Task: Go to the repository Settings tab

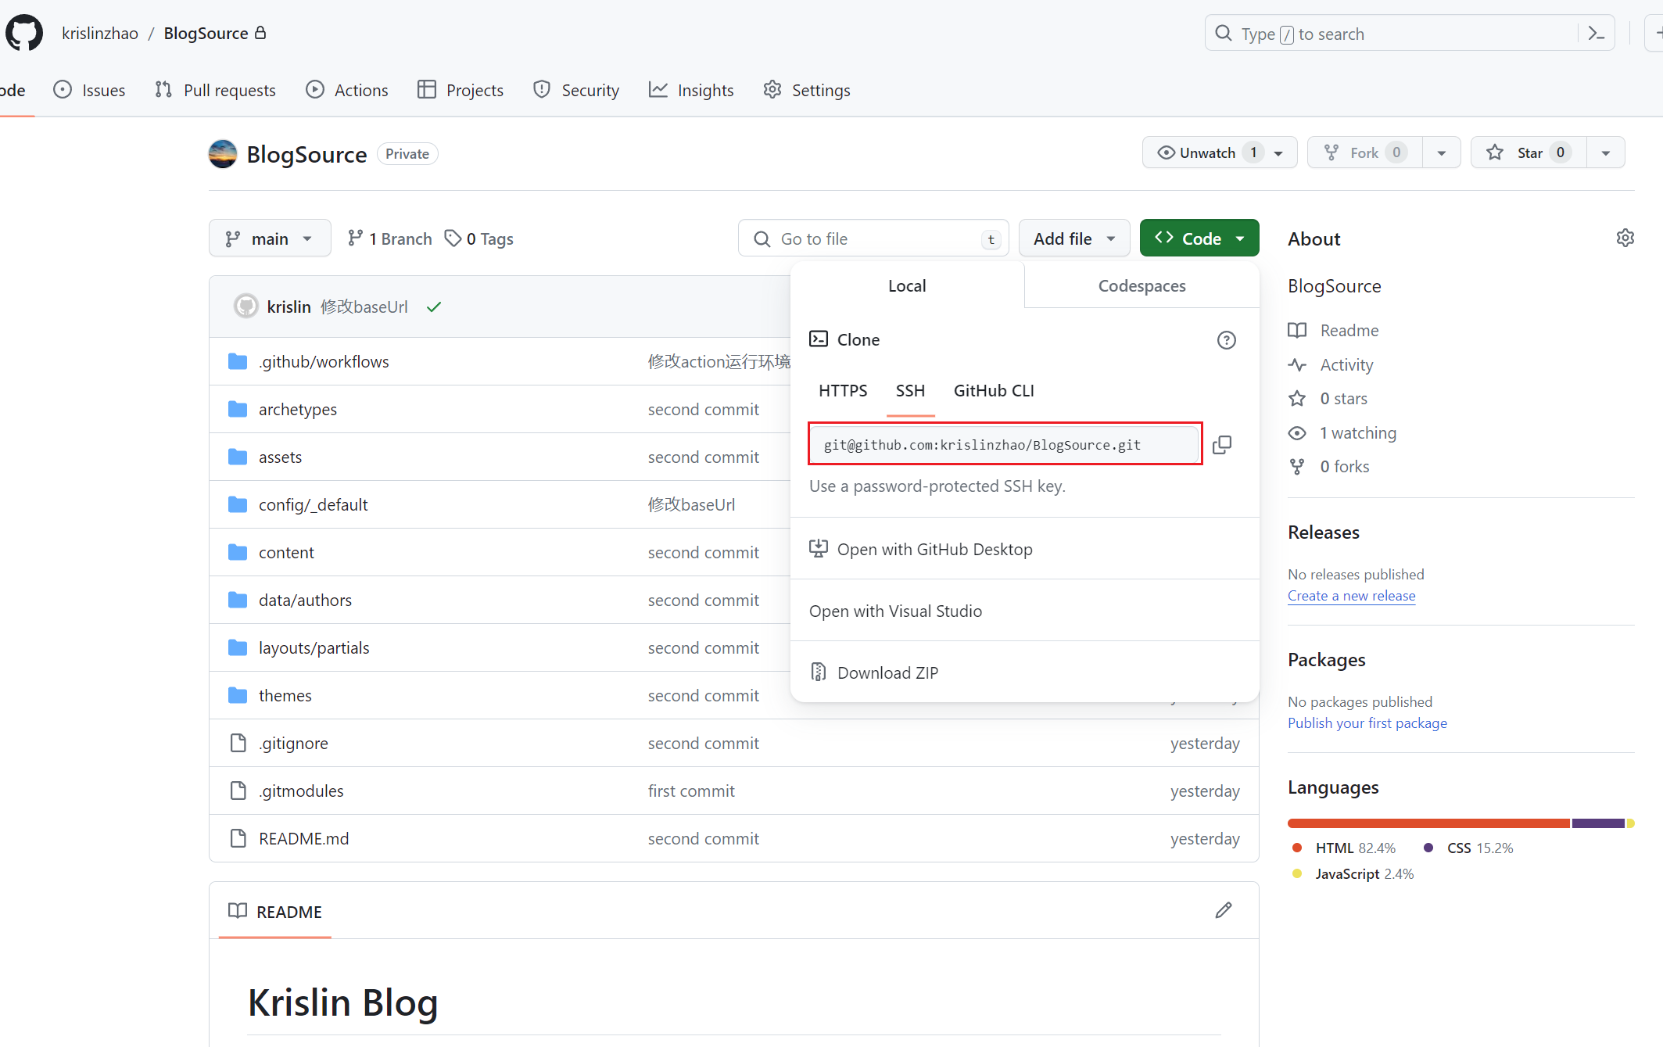Action: [x=807, y=90]
